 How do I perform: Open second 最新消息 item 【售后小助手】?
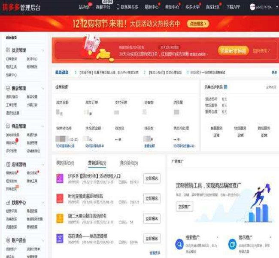(165, 72)
